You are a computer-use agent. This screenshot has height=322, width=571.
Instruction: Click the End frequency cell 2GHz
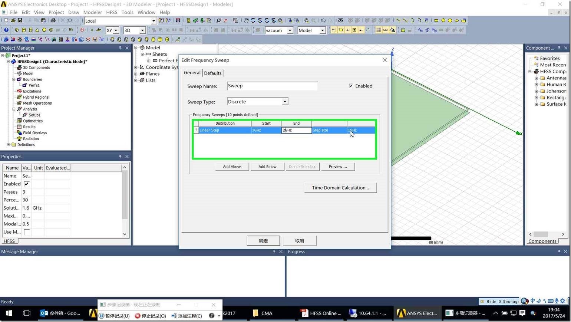[x=297, y=130]
